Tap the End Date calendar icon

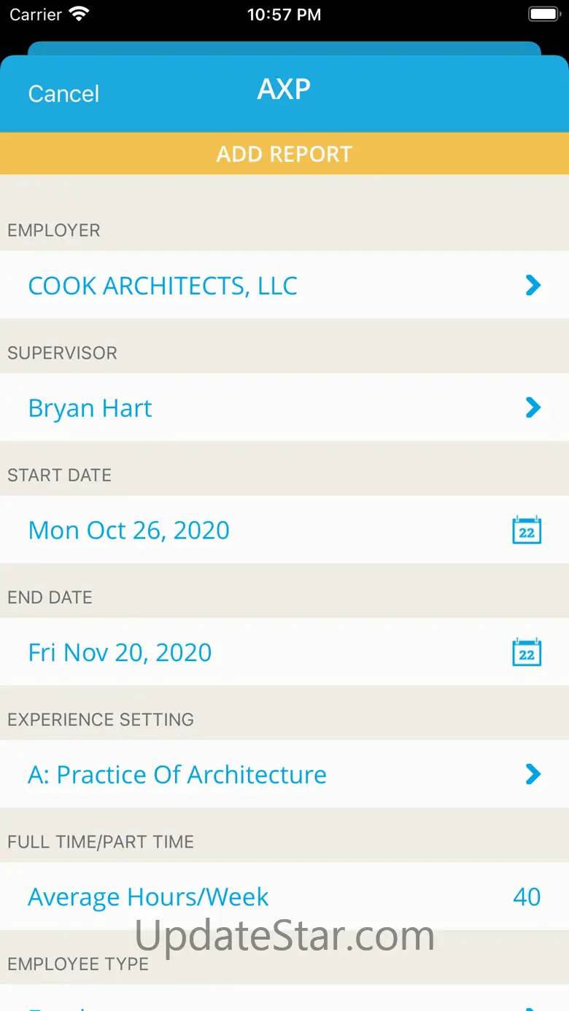(x=526, y=652)
